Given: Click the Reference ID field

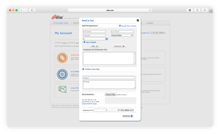Looking at the screenshot, I should point(100,110).
